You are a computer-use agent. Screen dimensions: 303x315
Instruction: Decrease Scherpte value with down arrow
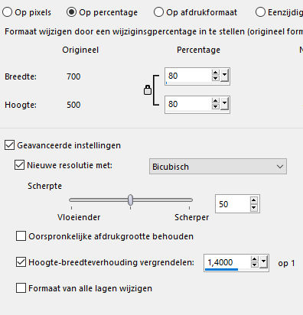(x=253, y=207)
